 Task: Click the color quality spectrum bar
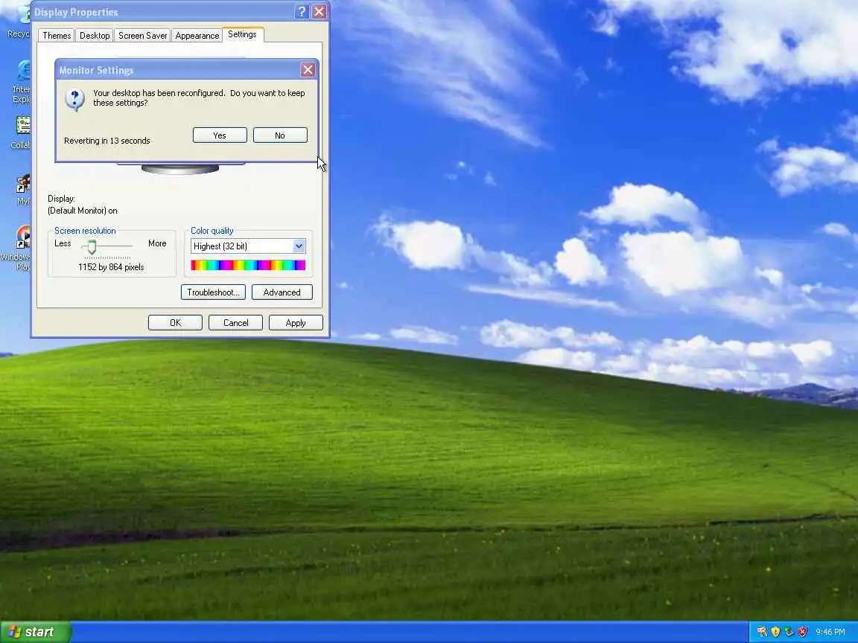(x=248, y=265)
